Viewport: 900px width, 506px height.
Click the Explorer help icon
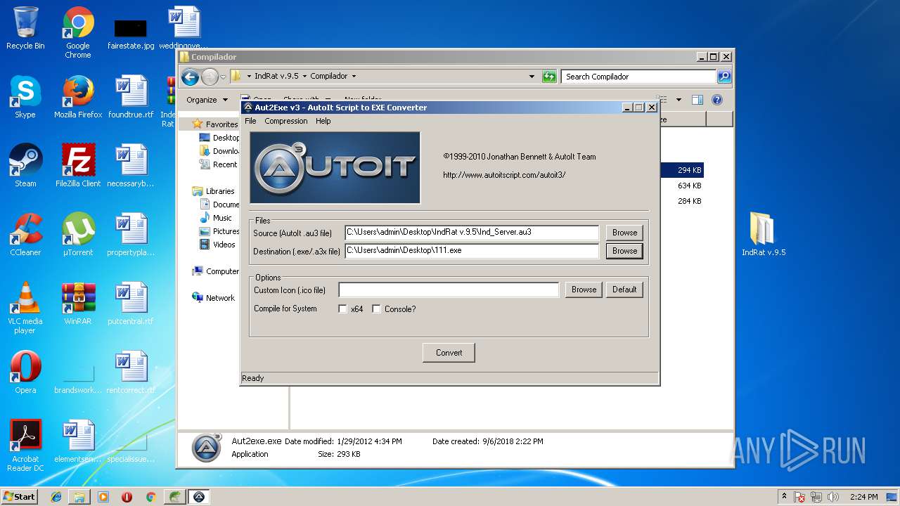coord(717,100)
